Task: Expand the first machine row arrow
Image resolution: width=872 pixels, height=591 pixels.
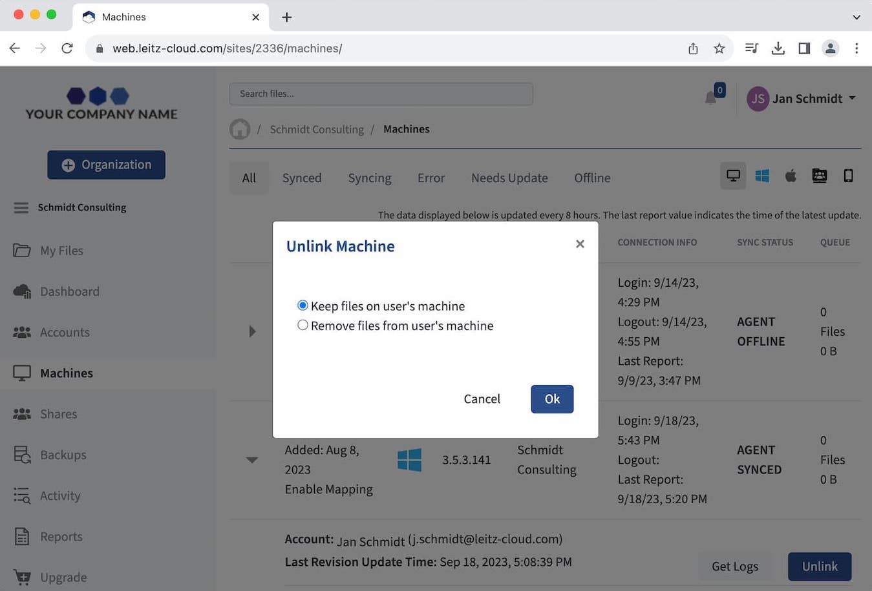Action: [251, 331]
